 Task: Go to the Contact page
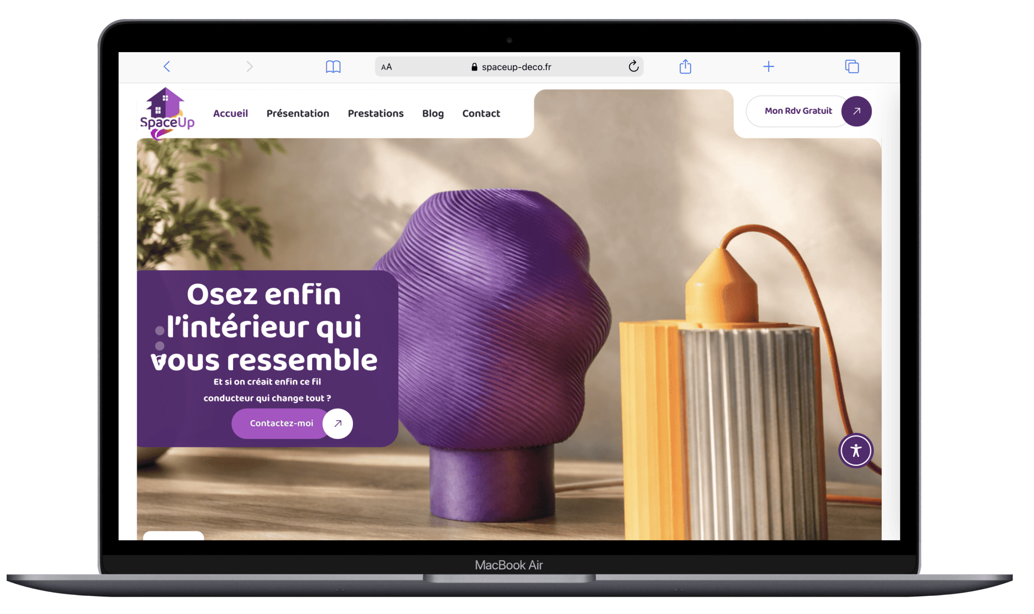pos(481,113)
